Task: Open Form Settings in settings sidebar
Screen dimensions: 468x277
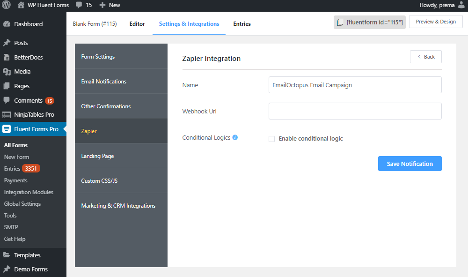Action: click(x=121, y=56)
